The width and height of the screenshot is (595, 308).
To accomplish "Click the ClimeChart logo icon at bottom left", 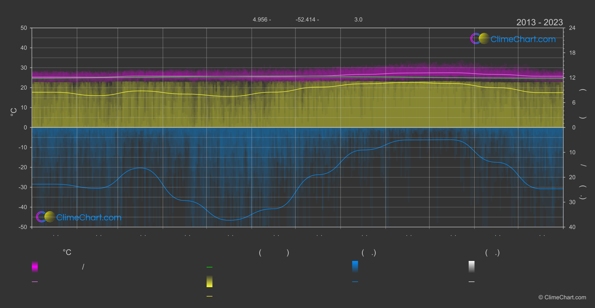I will 46,217.
